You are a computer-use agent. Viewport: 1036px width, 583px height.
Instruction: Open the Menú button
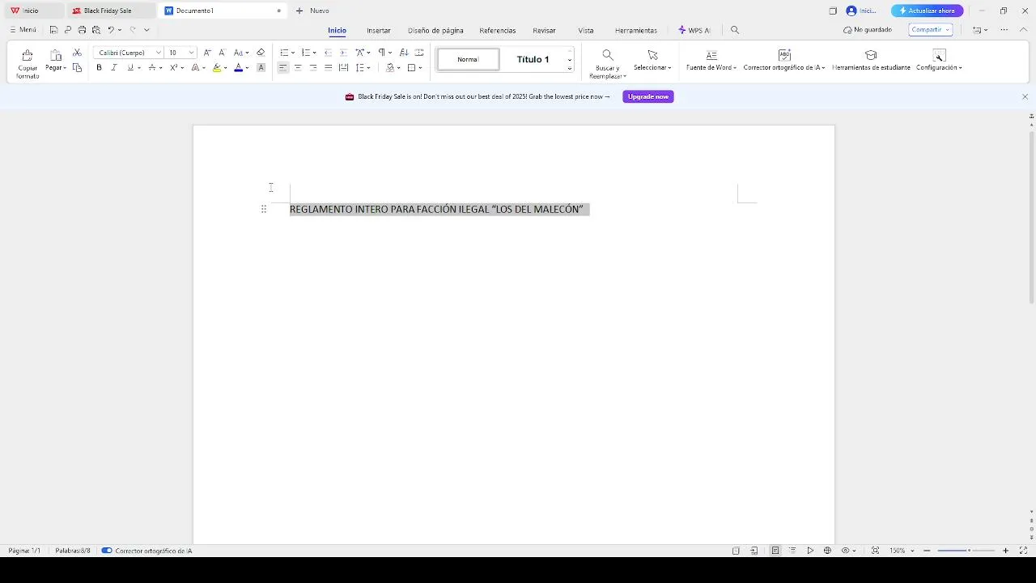click(23, 30)
